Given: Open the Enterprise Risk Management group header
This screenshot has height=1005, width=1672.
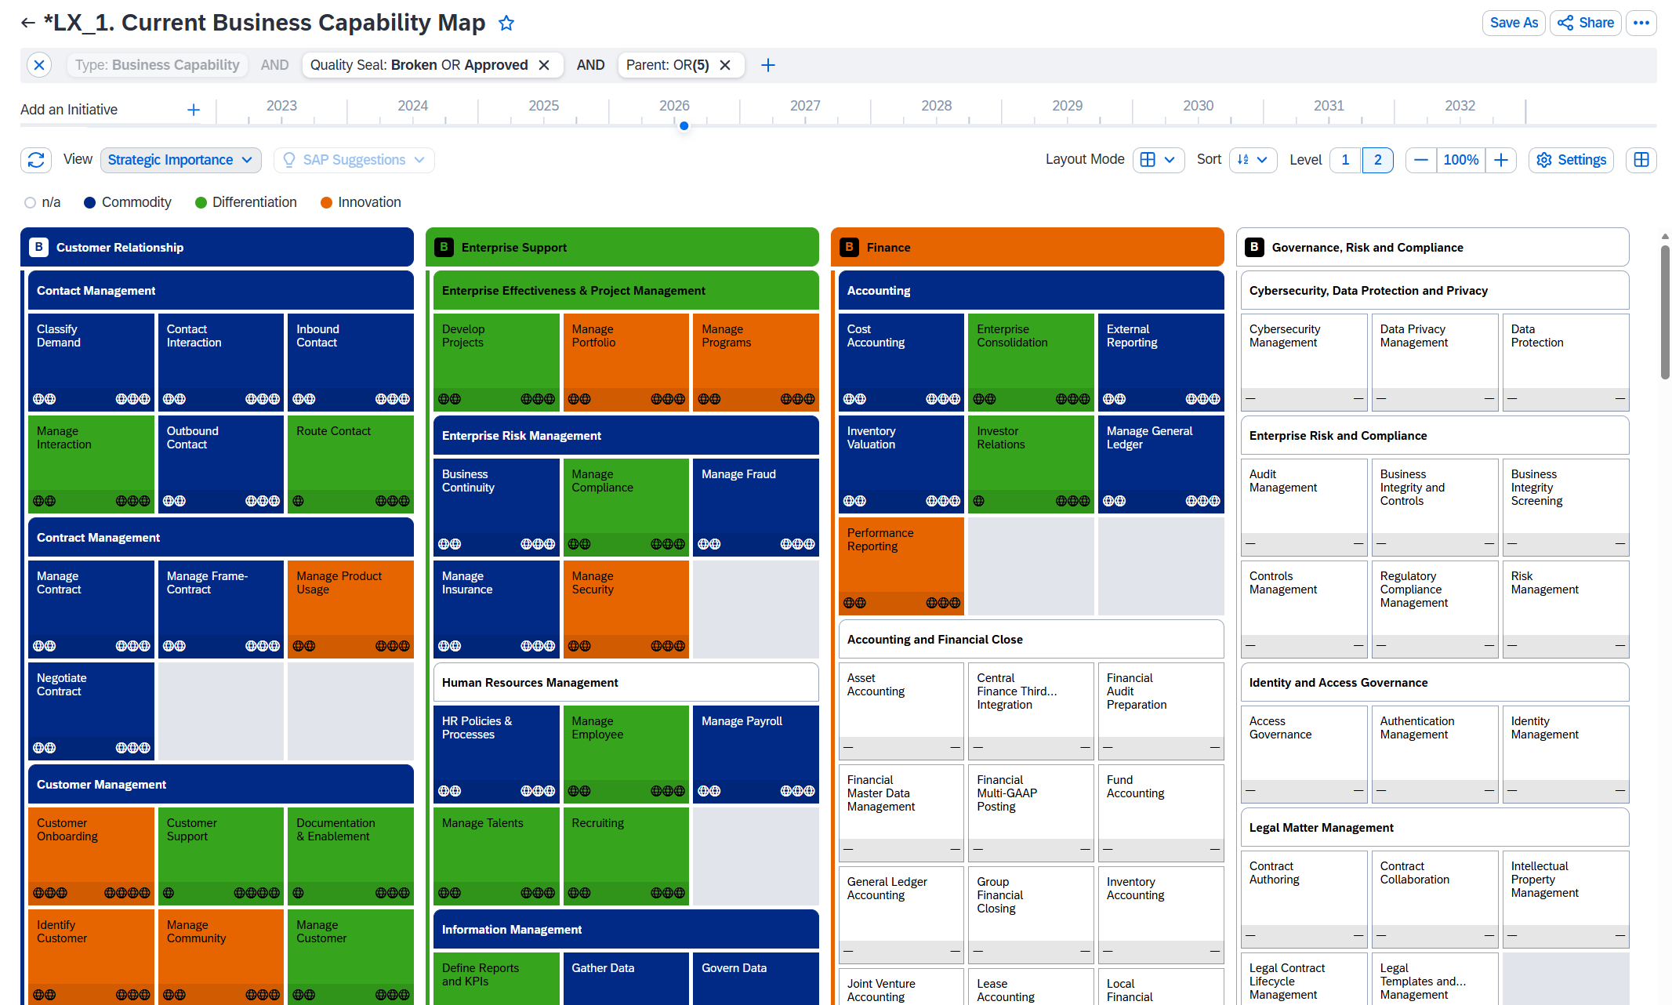Looking at the screenshot, I should coord(626,435).
